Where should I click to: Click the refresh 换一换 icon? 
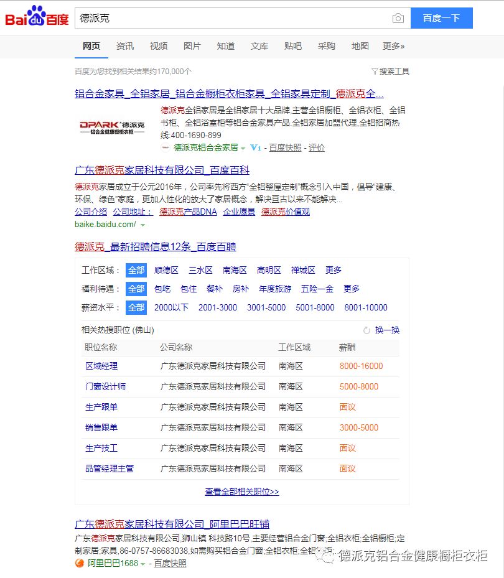point(367,330)
